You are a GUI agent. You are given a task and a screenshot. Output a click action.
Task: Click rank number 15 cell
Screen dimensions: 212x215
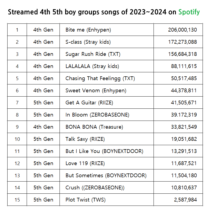[17, 200]
